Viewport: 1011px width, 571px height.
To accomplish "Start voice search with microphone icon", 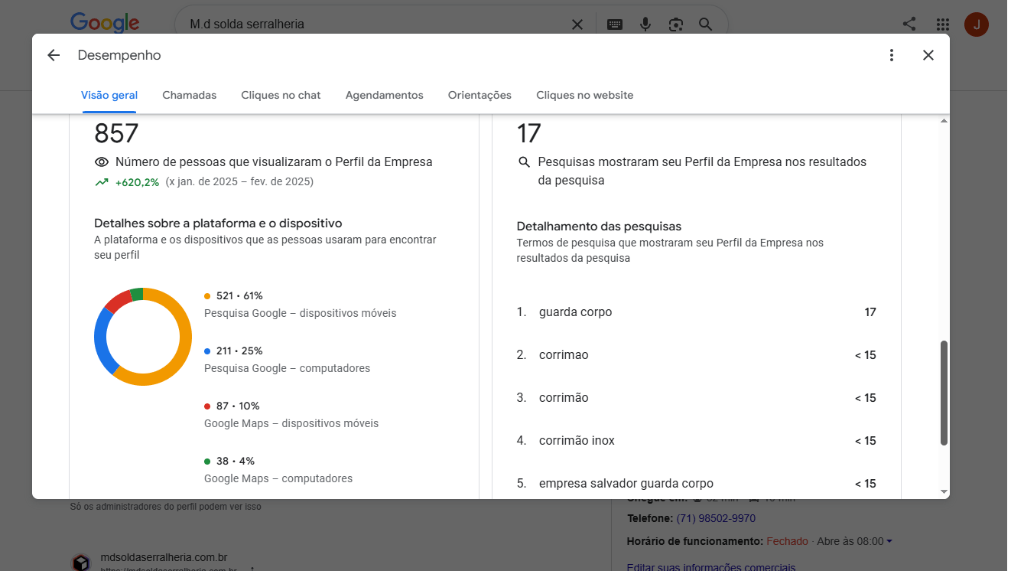I will point(645,24).
